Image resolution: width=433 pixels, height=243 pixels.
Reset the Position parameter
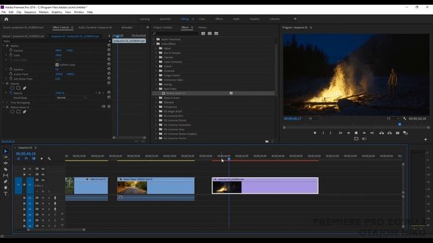click(109, 50)
